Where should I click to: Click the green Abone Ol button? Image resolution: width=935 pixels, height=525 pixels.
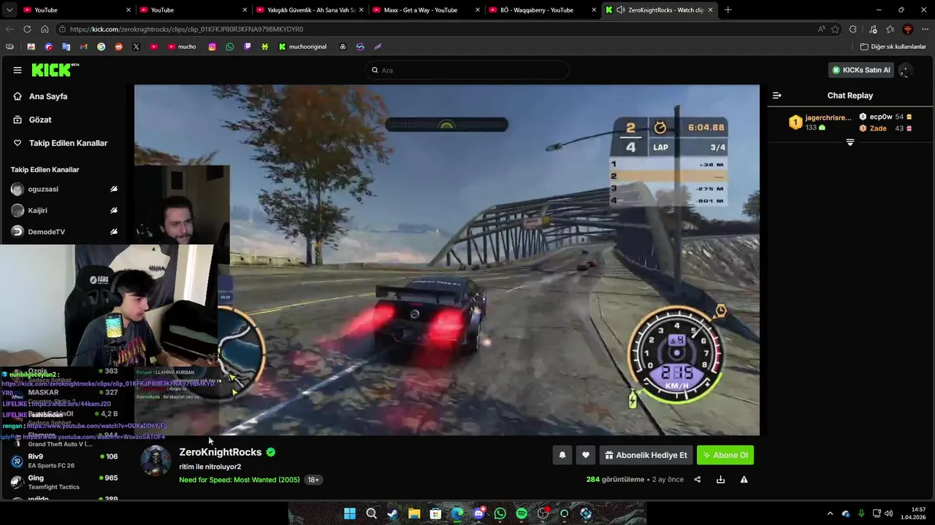tap(725, 455)
